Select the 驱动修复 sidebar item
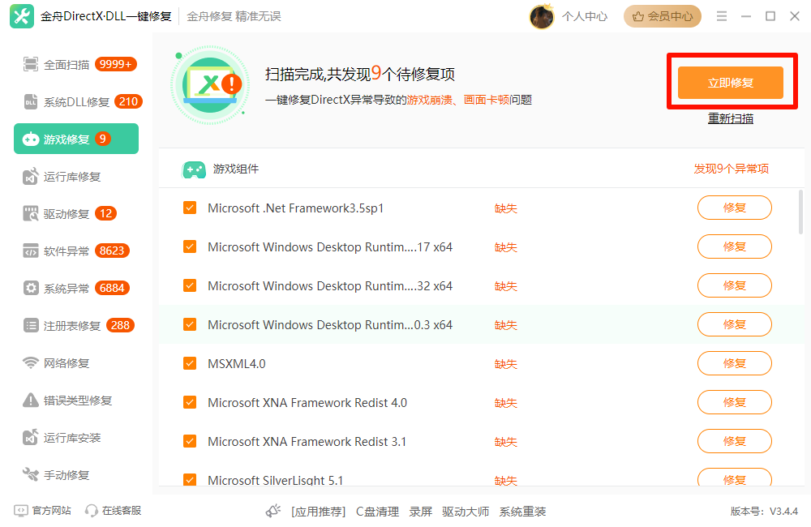Image resolution: width=811 pixels, height=527 pixels. click(76, 213)
